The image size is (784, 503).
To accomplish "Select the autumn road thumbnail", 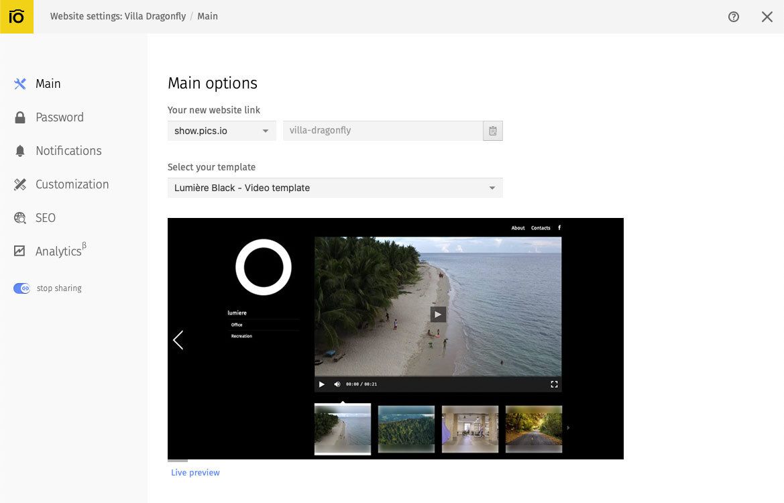I will pyautogui.click(x=533, y=429).
